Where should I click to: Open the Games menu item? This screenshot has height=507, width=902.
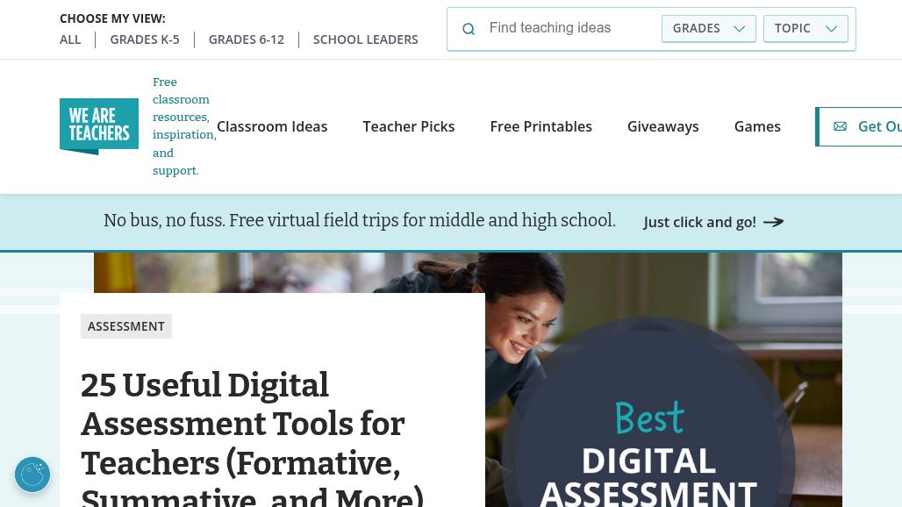[x=757, y=126]
